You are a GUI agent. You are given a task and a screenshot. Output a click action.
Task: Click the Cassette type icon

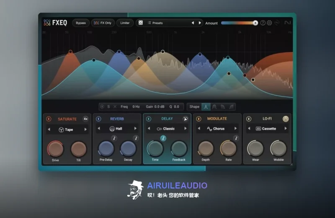(258, 129)
